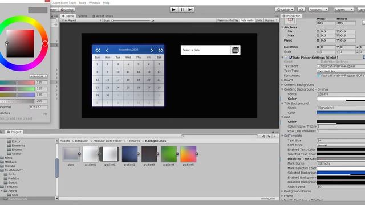Click the Selected Background color swatch
This screenshot has width=365, height=205.
(341, 173)
